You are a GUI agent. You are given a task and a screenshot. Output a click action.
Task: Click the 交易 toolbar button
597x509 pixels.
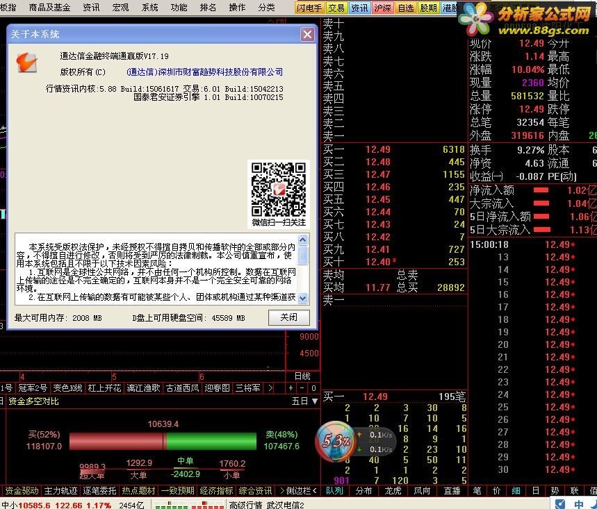pos(336,8)
